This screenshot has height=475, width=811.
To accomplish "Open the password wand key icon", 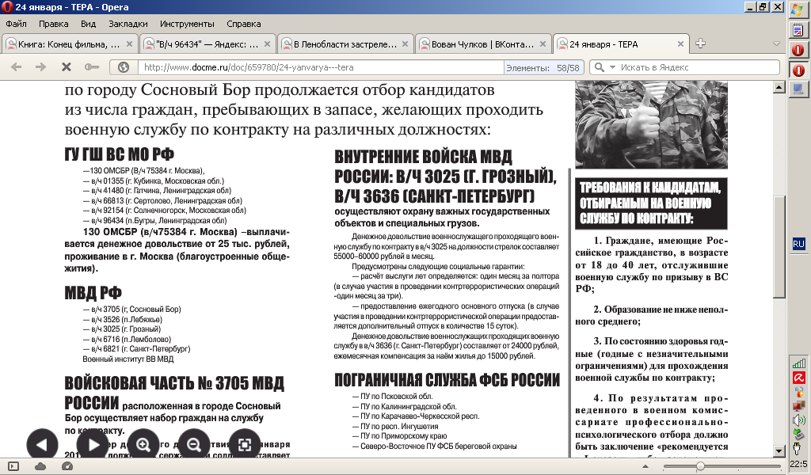I will point(92,67).
